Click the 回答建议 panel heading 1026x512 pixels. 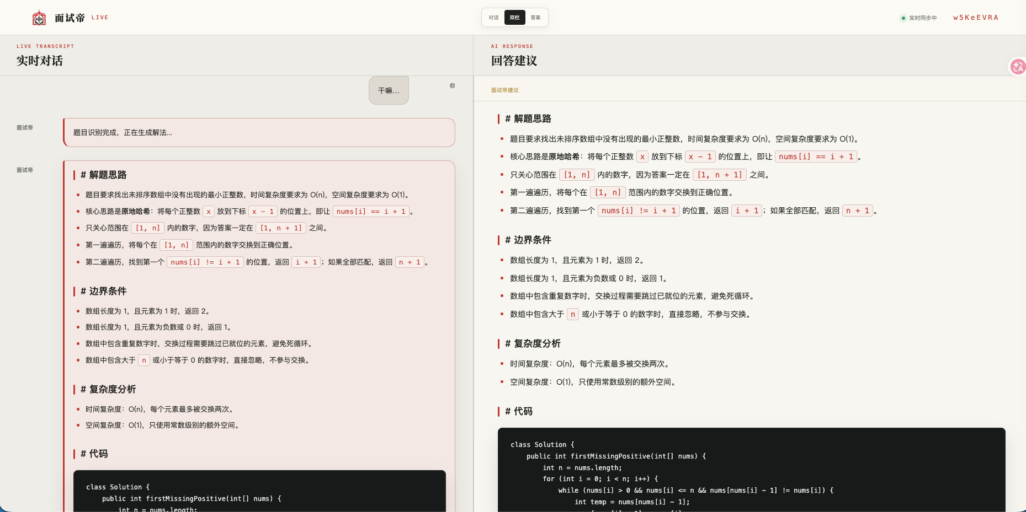[514, 61]
